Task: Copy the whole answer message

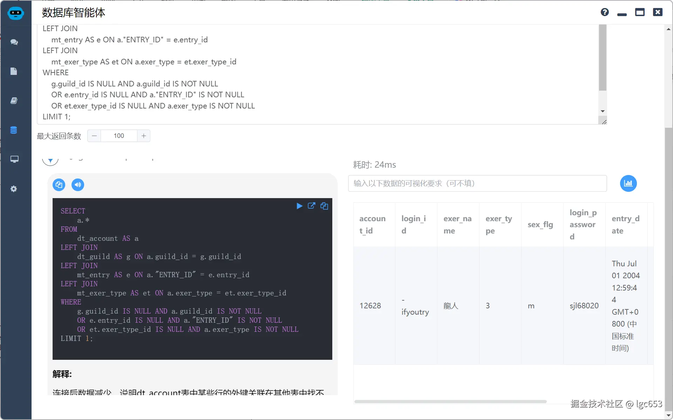Action: (x=59, y=185)
